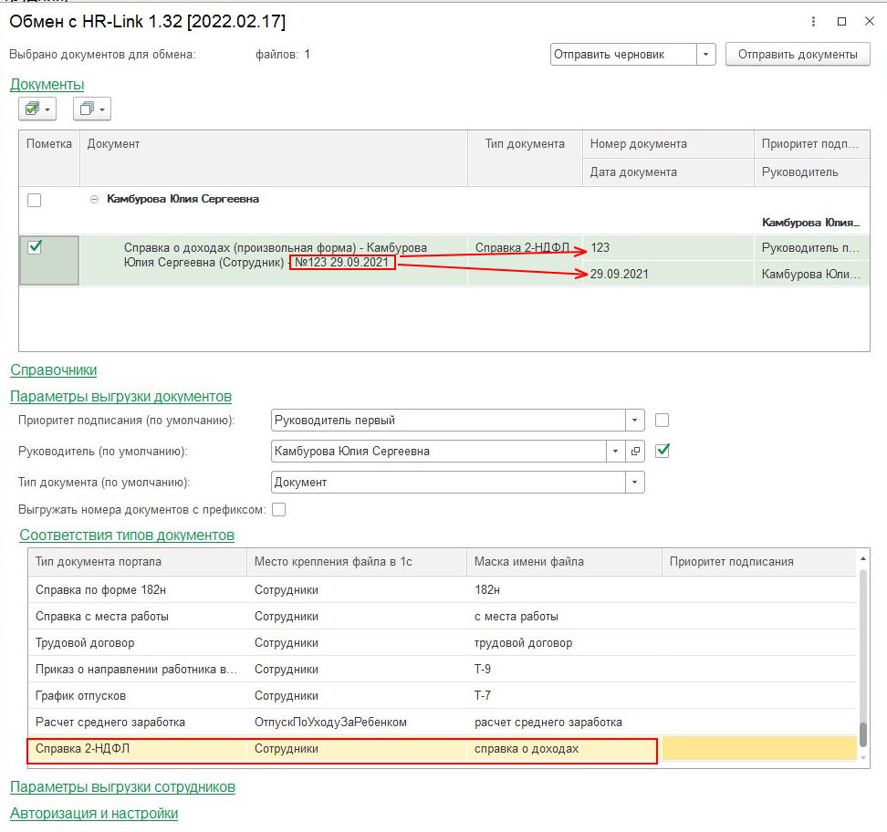
Task: Click the Дата документа column header
Action: click(668, 172)
